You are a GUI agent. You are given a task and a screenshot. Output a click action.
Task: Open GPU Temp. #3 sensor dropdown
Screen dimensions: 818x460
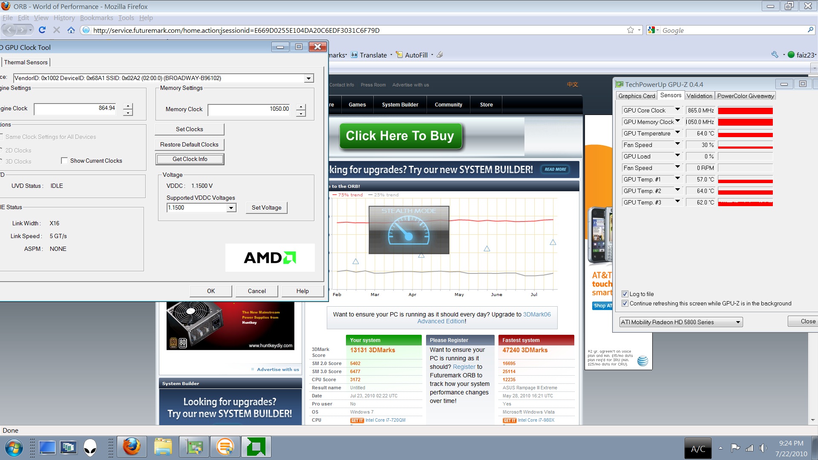(677, 202)
